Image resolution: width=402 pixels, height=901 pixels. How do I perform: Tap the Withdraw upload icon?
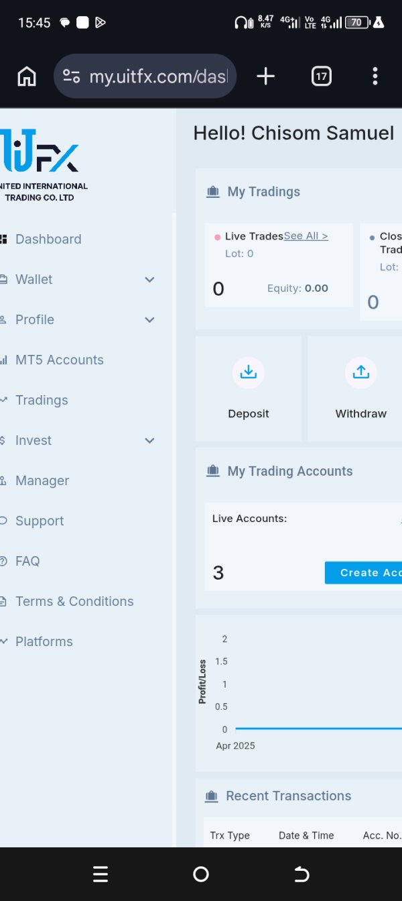click(361, 372)
